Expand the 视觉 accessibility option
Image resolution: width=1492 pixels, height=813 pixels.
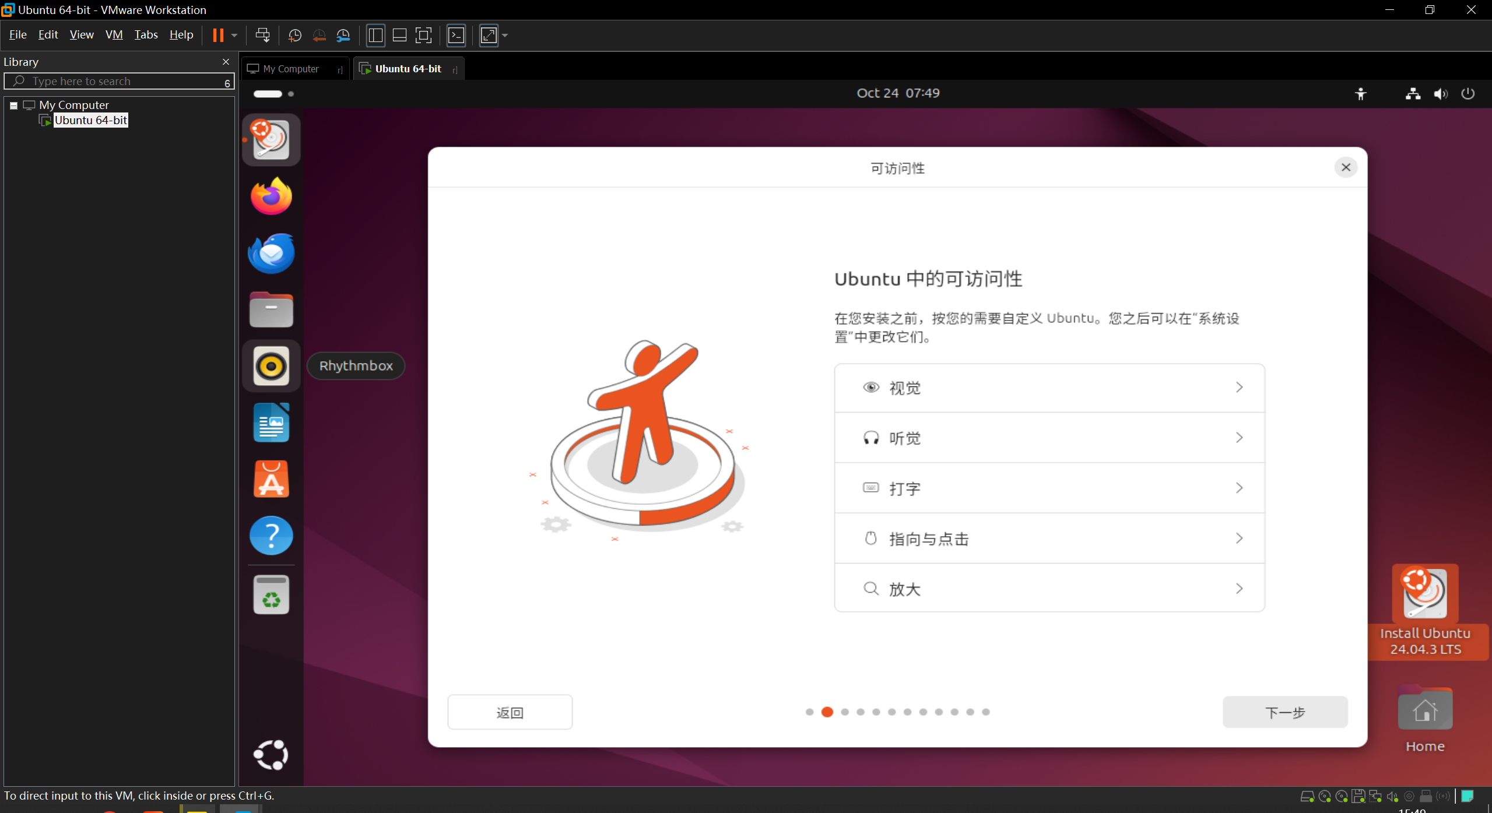click(x=1049, y=388)
